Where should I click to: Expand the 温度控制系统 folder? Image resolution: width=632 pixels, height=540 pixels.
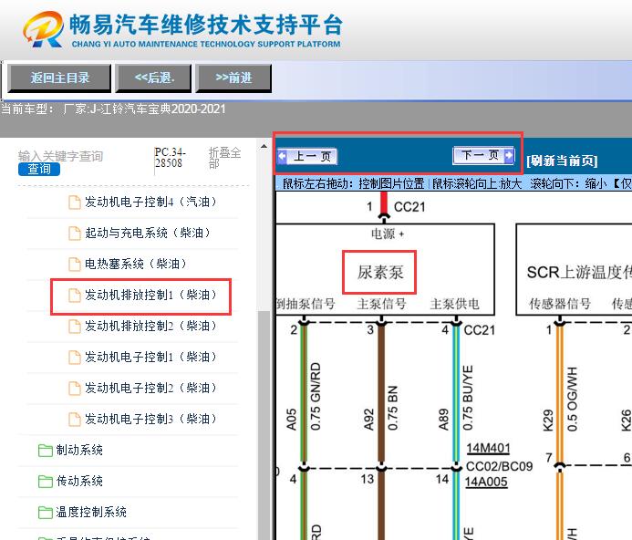[x=91, y=512]
